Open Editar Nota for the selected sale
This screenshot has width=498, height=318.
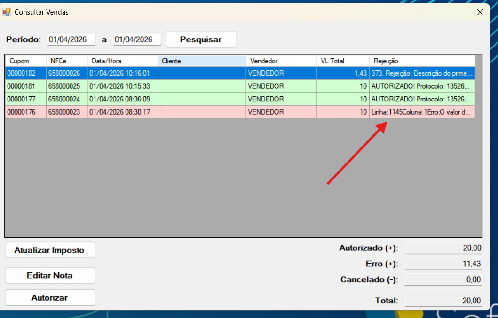(50, 275)
